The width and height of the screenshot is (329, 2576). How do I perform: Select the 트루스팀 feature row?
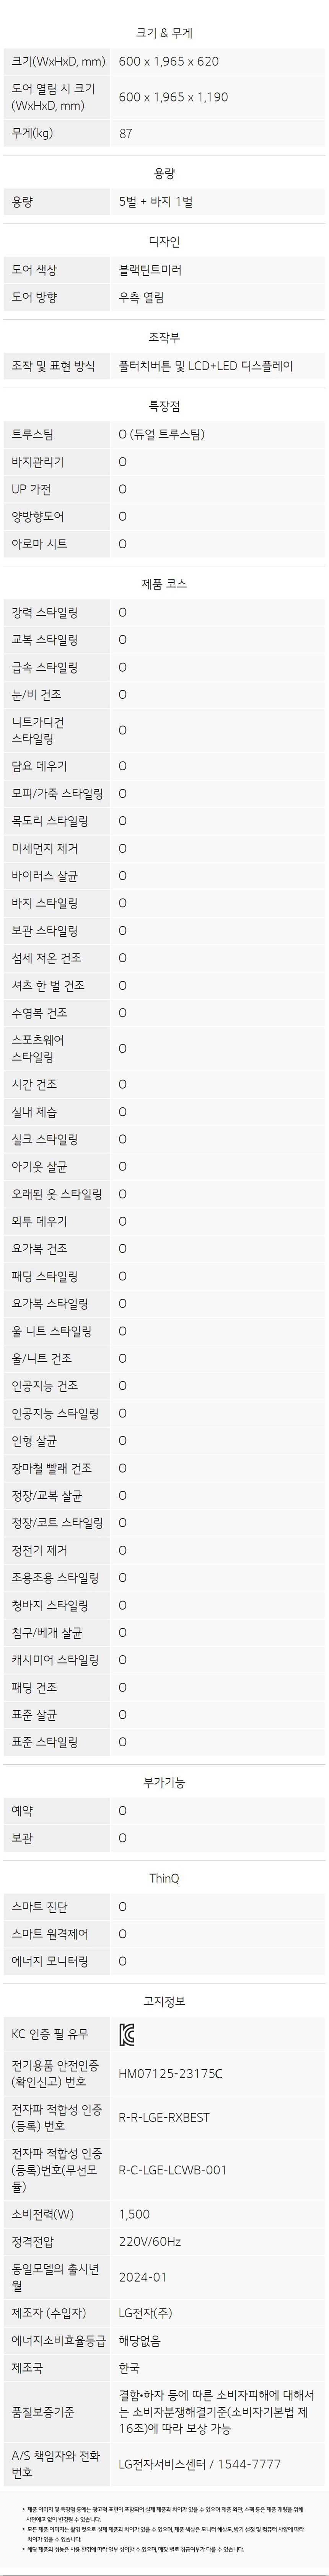pyautogui.click(x=164, y=434)
